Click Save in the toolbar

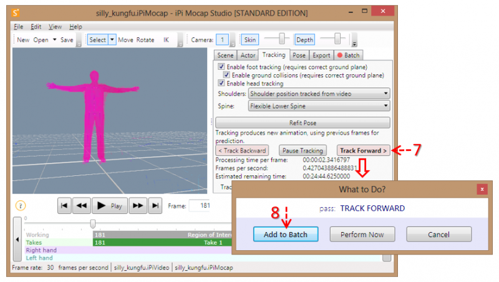pyautogui.click(x=67, y=40)
